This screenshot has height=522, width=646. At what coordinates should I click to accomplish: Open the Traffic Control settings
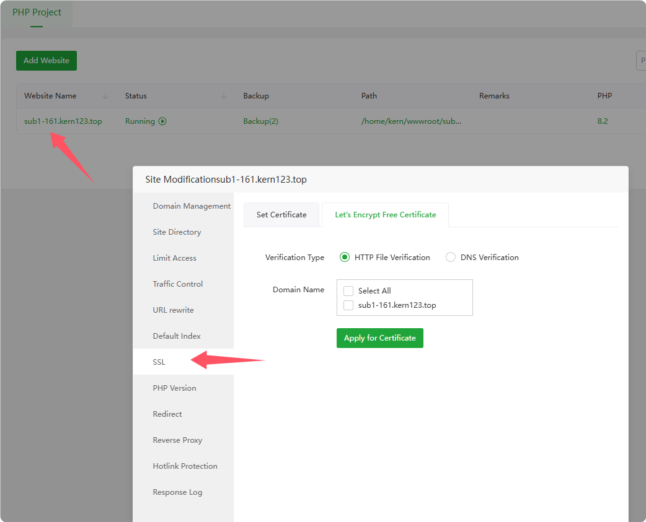178,284
